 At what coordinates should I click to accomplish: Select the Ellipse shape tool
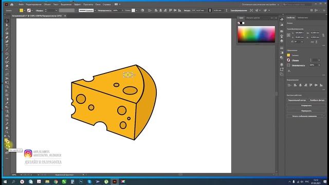[7, 53]
